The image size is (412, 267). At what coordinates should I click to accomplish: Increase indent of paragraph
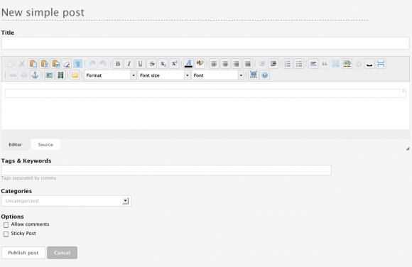[273, 64]
